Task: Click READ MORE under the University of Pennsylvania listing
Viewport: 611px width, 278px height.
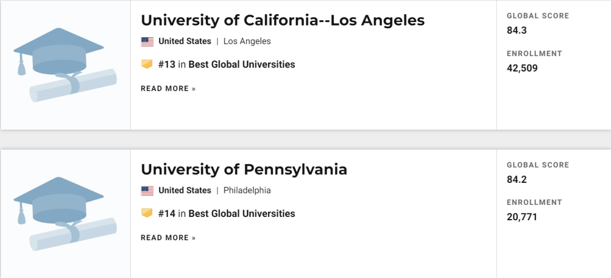Action: (168, 238)
